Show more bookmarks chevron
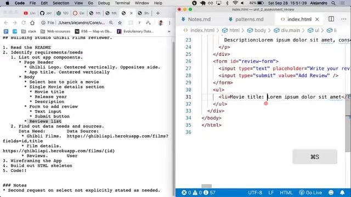The height and width of the screenshot is (197, 351). coord(169,31)
